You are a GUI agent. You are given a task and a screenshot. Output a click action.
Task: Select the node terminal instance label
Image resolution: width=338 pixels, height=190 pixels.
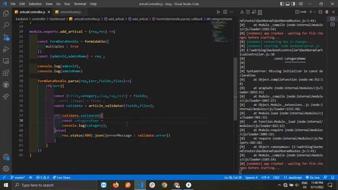pyautogui.click(x=301, y=12)
